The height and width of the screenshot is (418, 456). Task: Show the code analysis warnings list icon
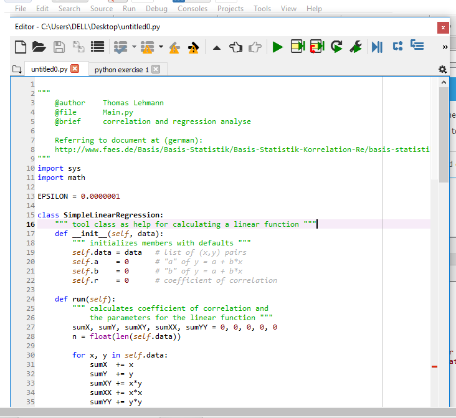147,47
